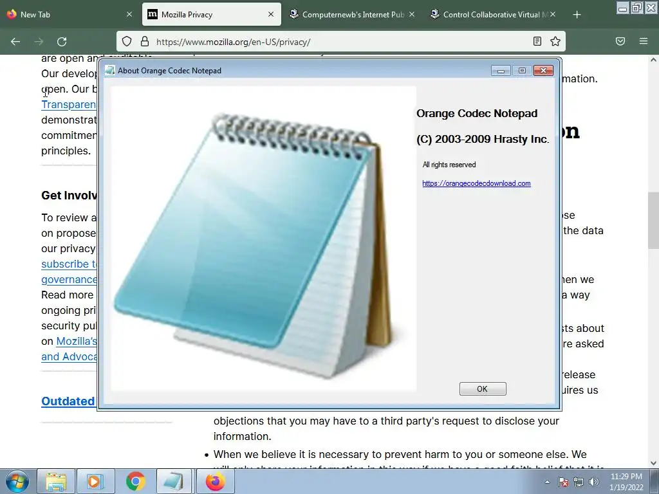Viewport: 659px width, 494px height.
Task: Open a new browser tab with plus
Action: point(577,15)
